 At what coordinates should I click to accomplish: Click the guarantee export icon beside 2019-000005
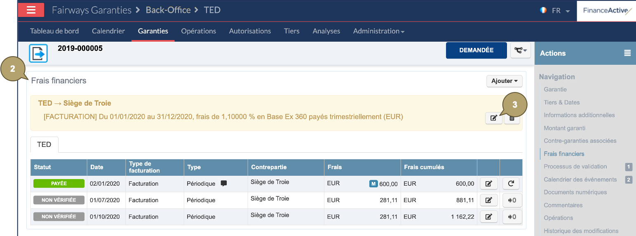[38, 53]
